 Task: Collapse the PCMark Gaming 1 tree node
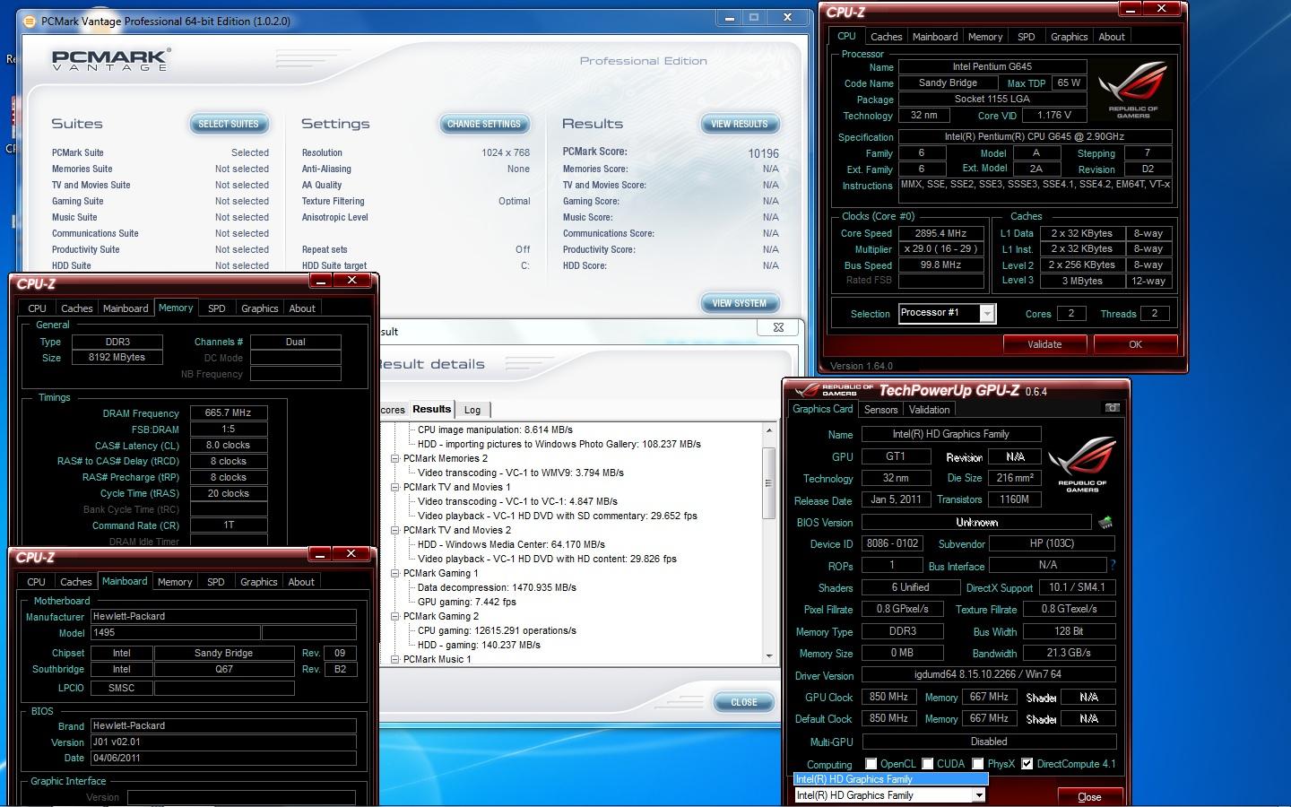pos(394,573)
